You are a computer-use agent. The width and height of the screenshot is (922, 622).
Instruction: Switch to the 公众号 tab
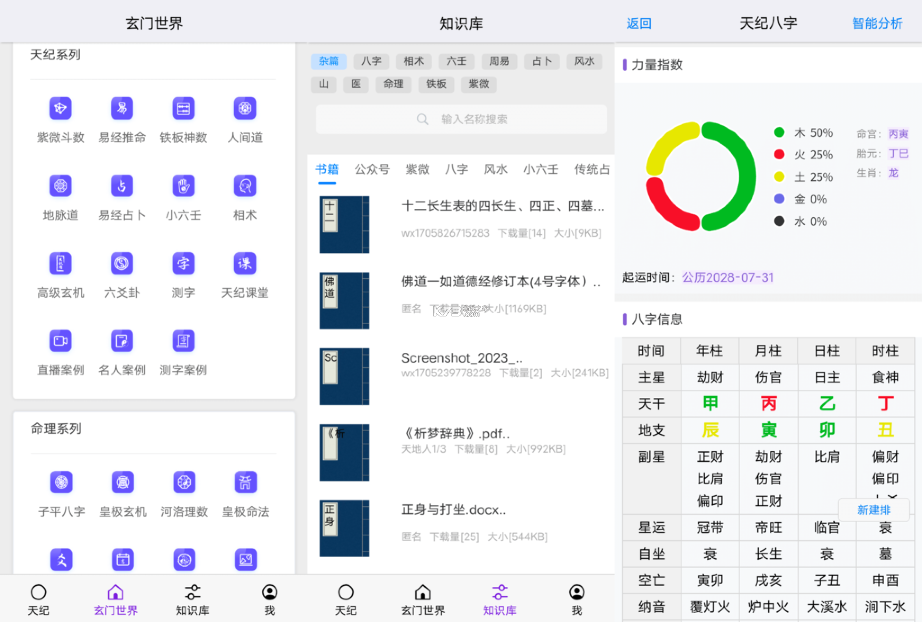click(x=372, y=169)
